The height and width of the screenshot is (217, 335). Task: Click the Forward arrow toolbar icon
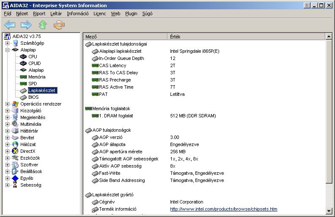(26, 25)
